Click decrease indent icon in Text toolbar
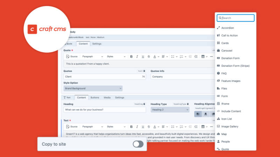Image resolution: width=280 pixels, height=157 pixels. point(190,127)
